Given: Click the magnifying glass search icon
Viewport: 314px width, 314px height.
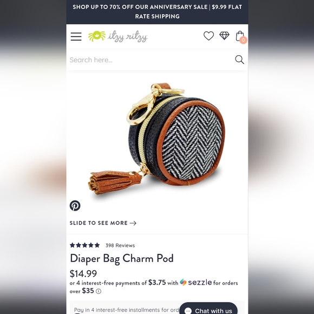Looking at the screenshot, I should pyautogui.click(x=239, y=60).
